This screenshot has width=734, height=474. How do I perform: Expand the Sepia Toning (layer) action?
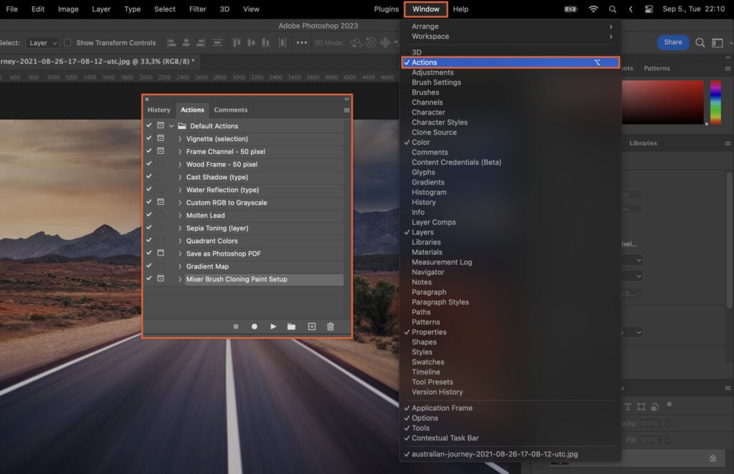(180, 228)
